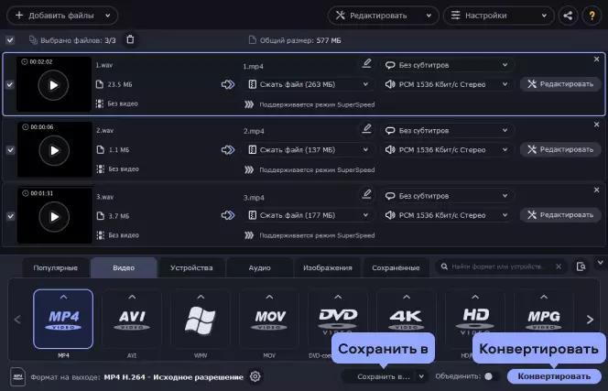Image resolution: width=608 pixels, height=391 pixels.
Task: Open the help question mark icon
Action: (592, 16)
